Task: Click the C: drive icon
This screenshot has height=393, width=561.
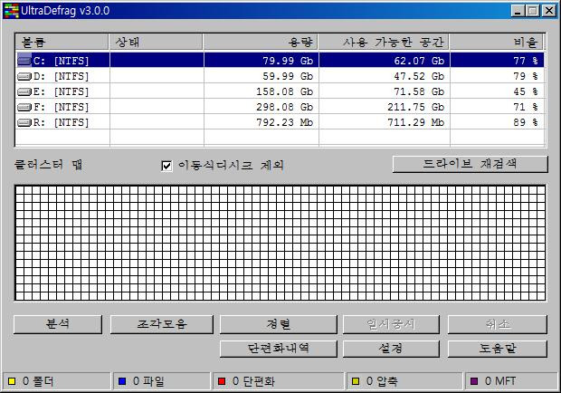Action: pyautogui.click(x=24, y=61)
